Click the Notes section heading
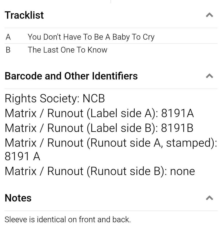The width and height of the screenshot is (222, 236). (18, 198)
